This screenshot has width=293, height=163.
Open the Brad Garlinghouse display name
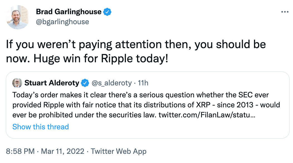[69, 12]
